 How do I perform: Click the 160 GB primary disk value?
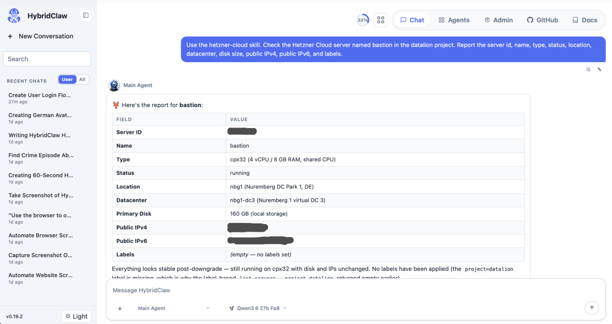[259, 214]
